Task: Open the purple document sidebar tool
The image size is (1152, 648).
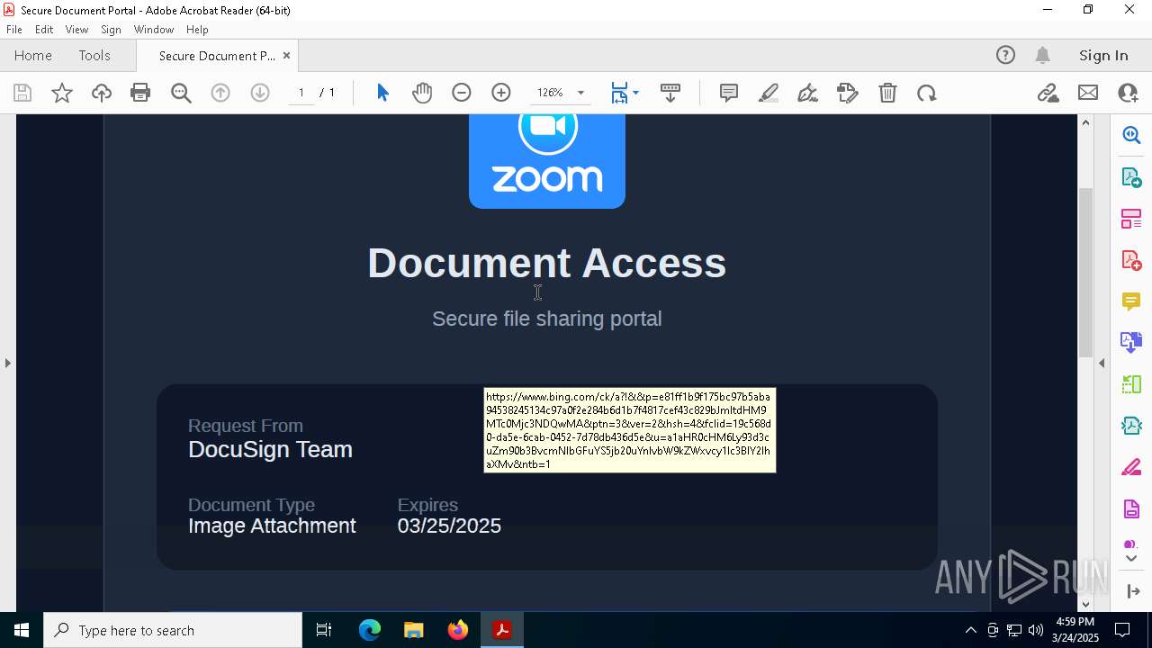Action: click(x=1131, y=509)
